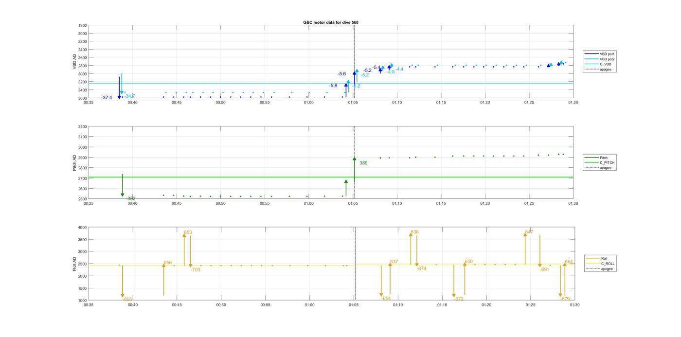Viewport: 681px width, 337px height.
Task: Click the -654 annotation in Roll plot
Action: coord(386,299)
